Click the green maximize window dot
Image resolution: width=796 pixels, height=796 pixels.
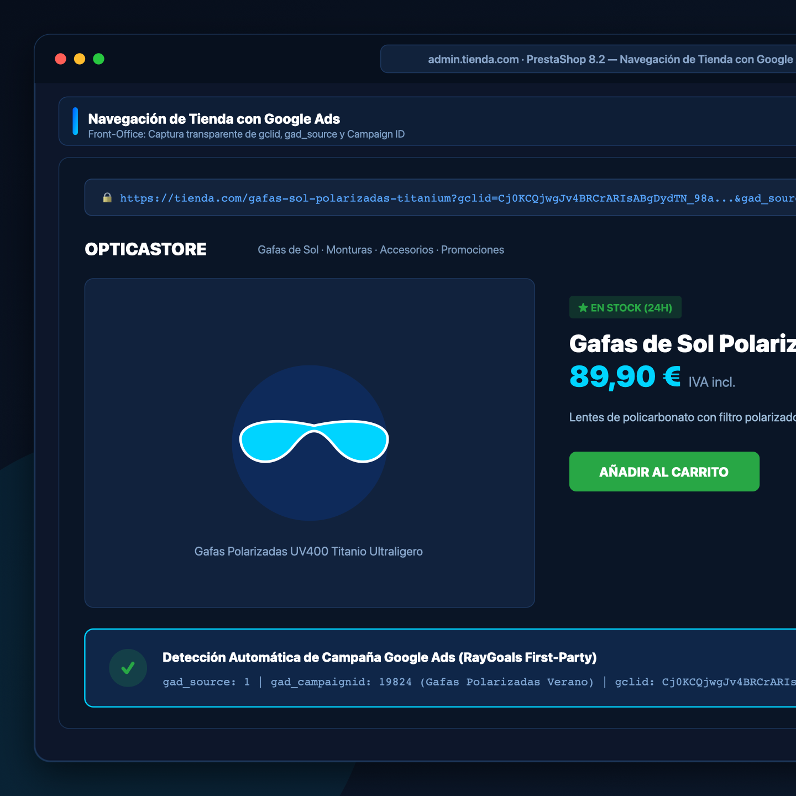pos(98,59)
